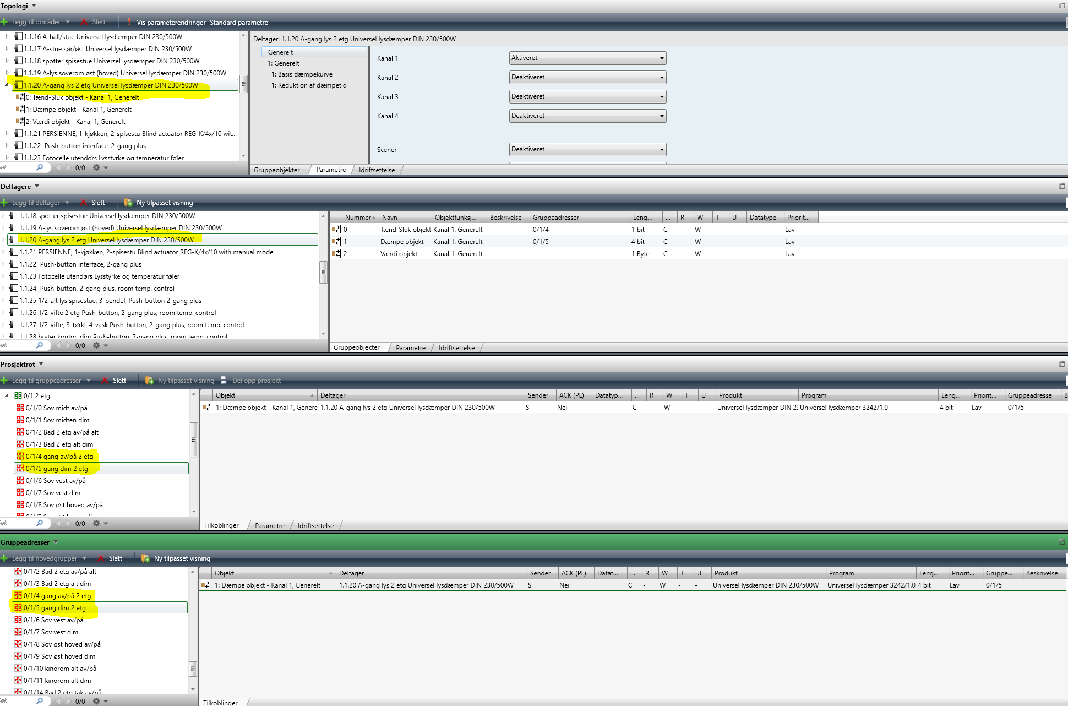Image resolution: width=1068 pixels, height=706 pixels.
Task: Open the Topologi panel title dropdown arrow
Action: 34,6
